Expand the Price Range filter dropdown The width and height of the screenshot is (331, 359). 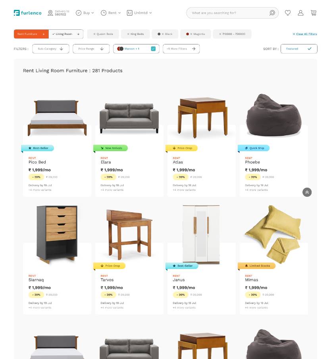click(x=91, y=49)
